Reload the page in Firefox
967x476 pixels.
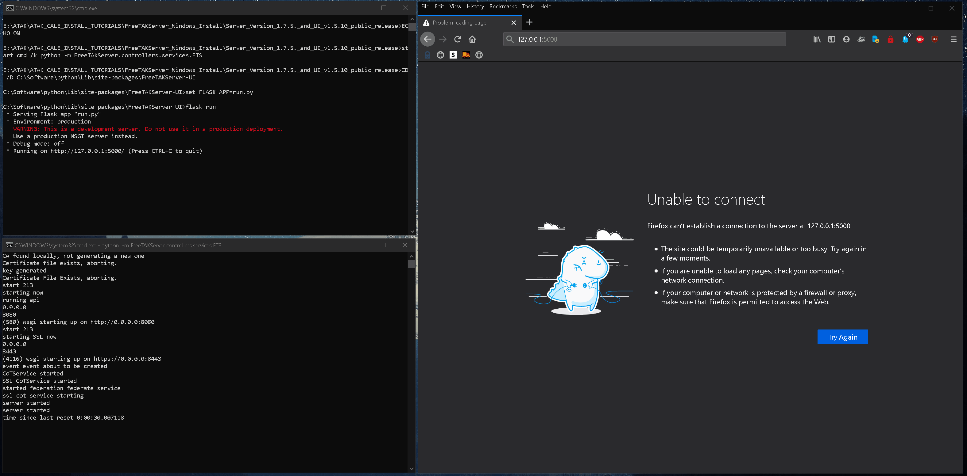coord(458,39)
